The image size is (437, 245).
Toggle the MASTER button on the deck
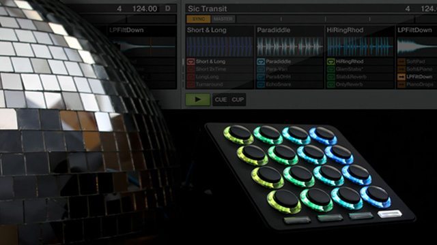pos(223,19)
